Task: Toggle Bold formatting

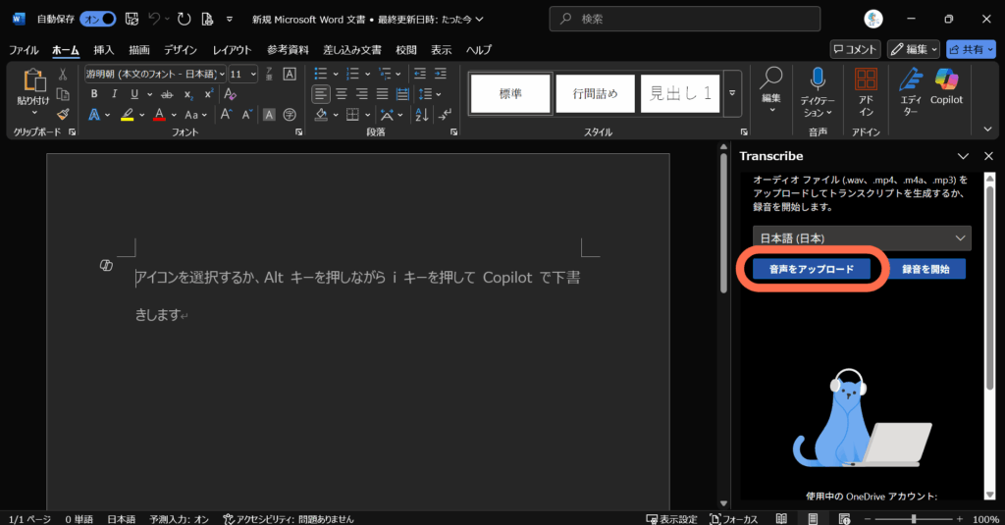Action: (x=94, y=94)
